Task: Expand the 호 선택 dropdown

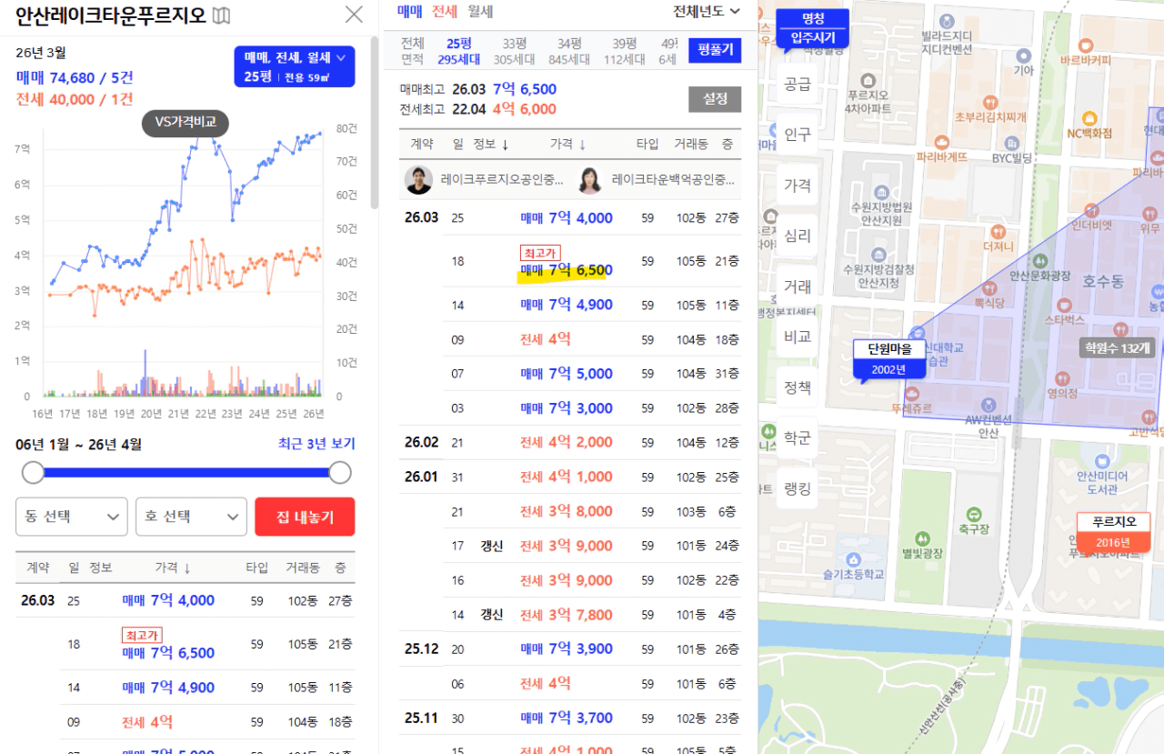Action: 191,517
